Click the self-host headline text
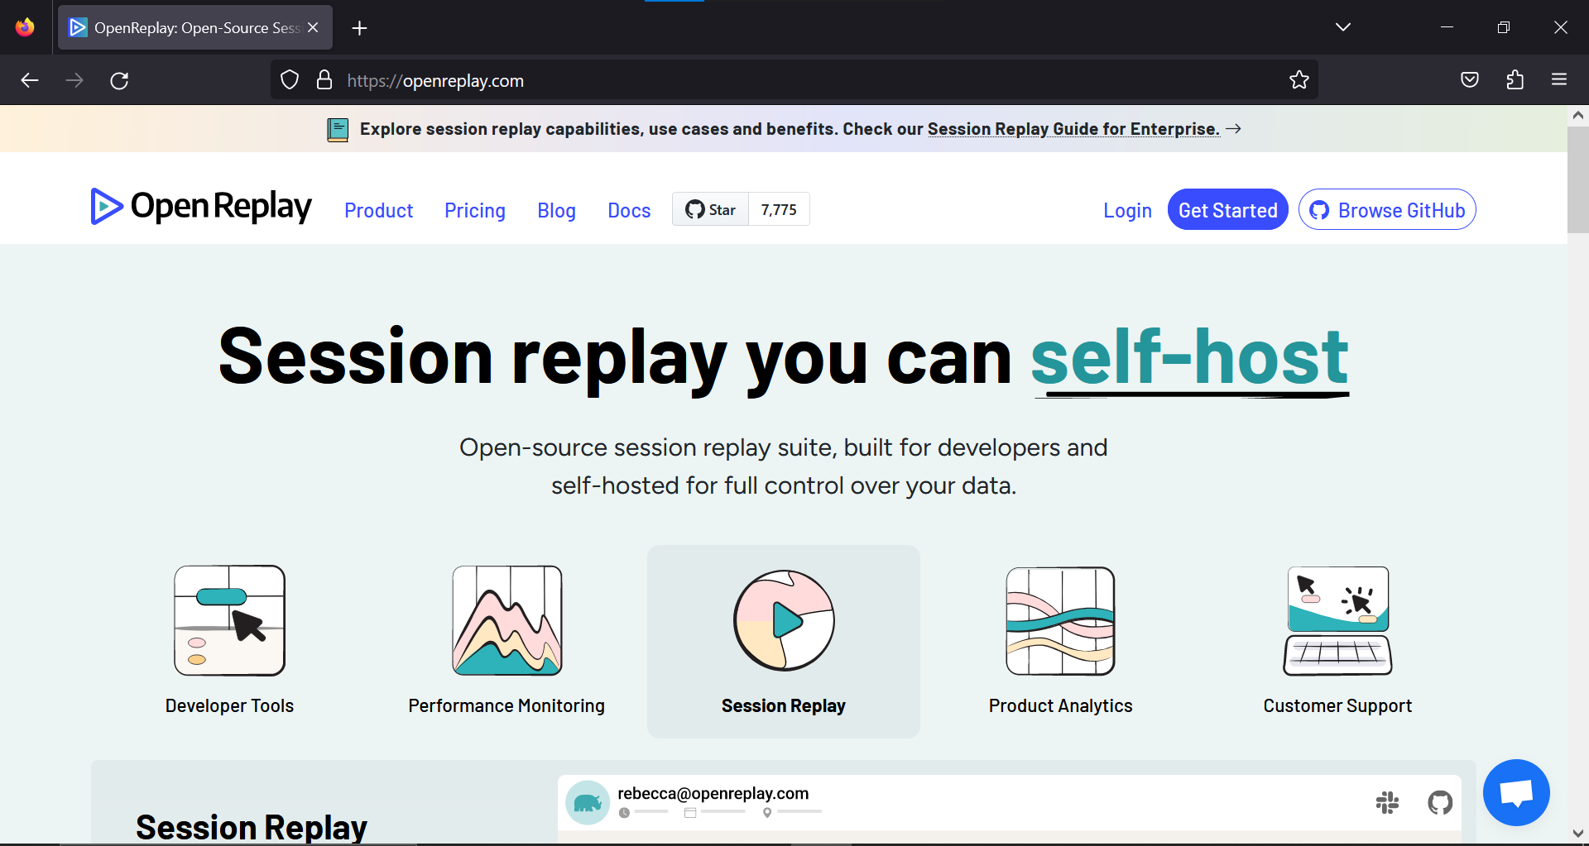 pos(1189,357)
